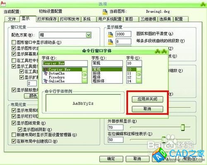Click 取消 in the font dialog
The height and width of the screenshot is (165, 207).
point(147,109)
